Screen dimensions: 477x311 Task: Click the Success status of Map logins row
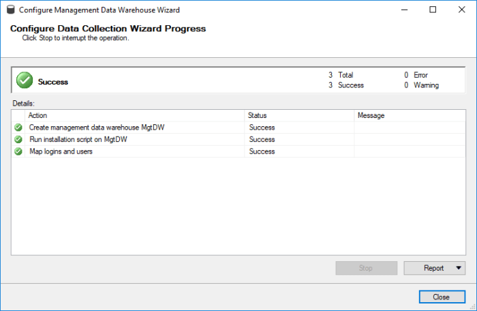tap(262, 151)
